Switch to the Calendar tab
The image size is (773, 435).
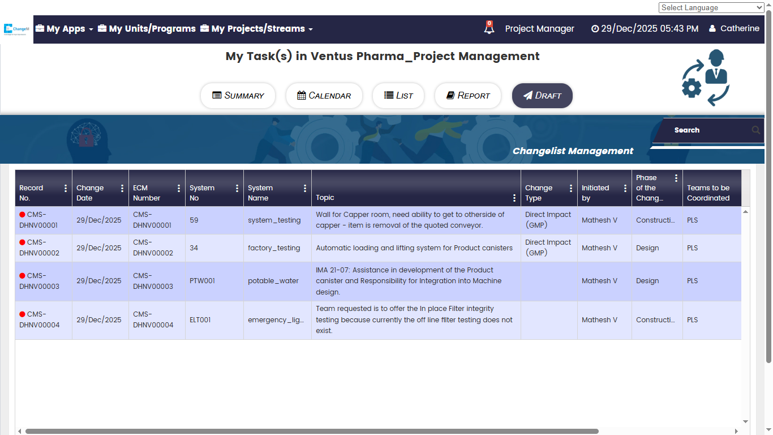(x=324, y=96)
